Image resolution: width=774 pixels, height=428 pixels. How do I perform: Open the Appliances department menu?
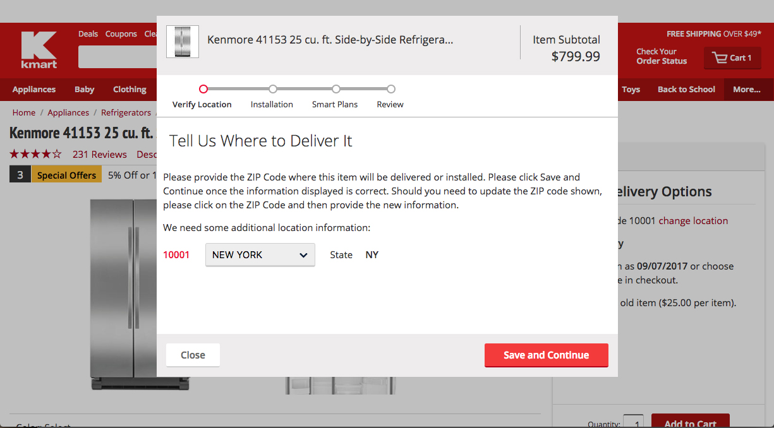[34, 90]
